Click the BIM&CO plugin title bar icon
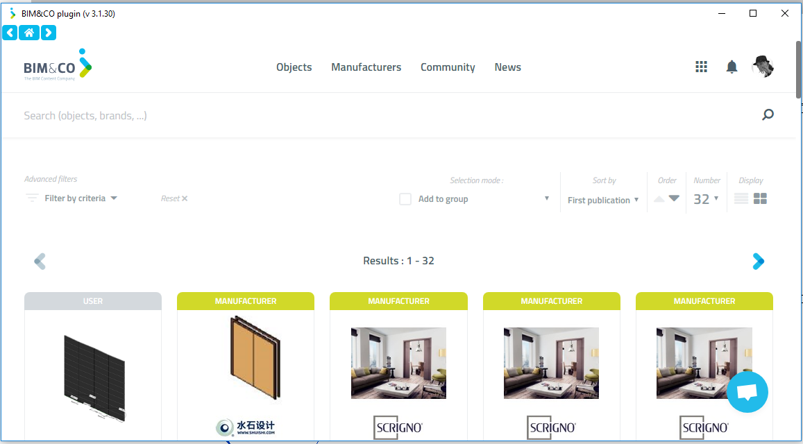This screenshot has height=444, width=803. [x=12, y=13]
